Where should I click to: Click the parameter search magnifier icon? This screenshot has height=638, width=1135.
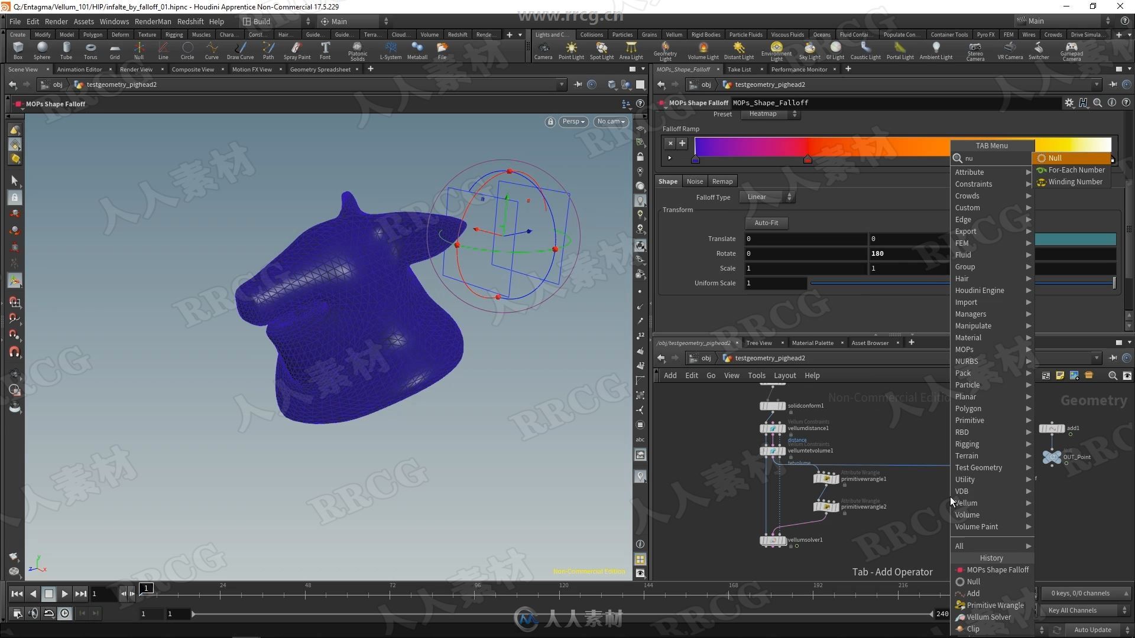pos(1098,103)
